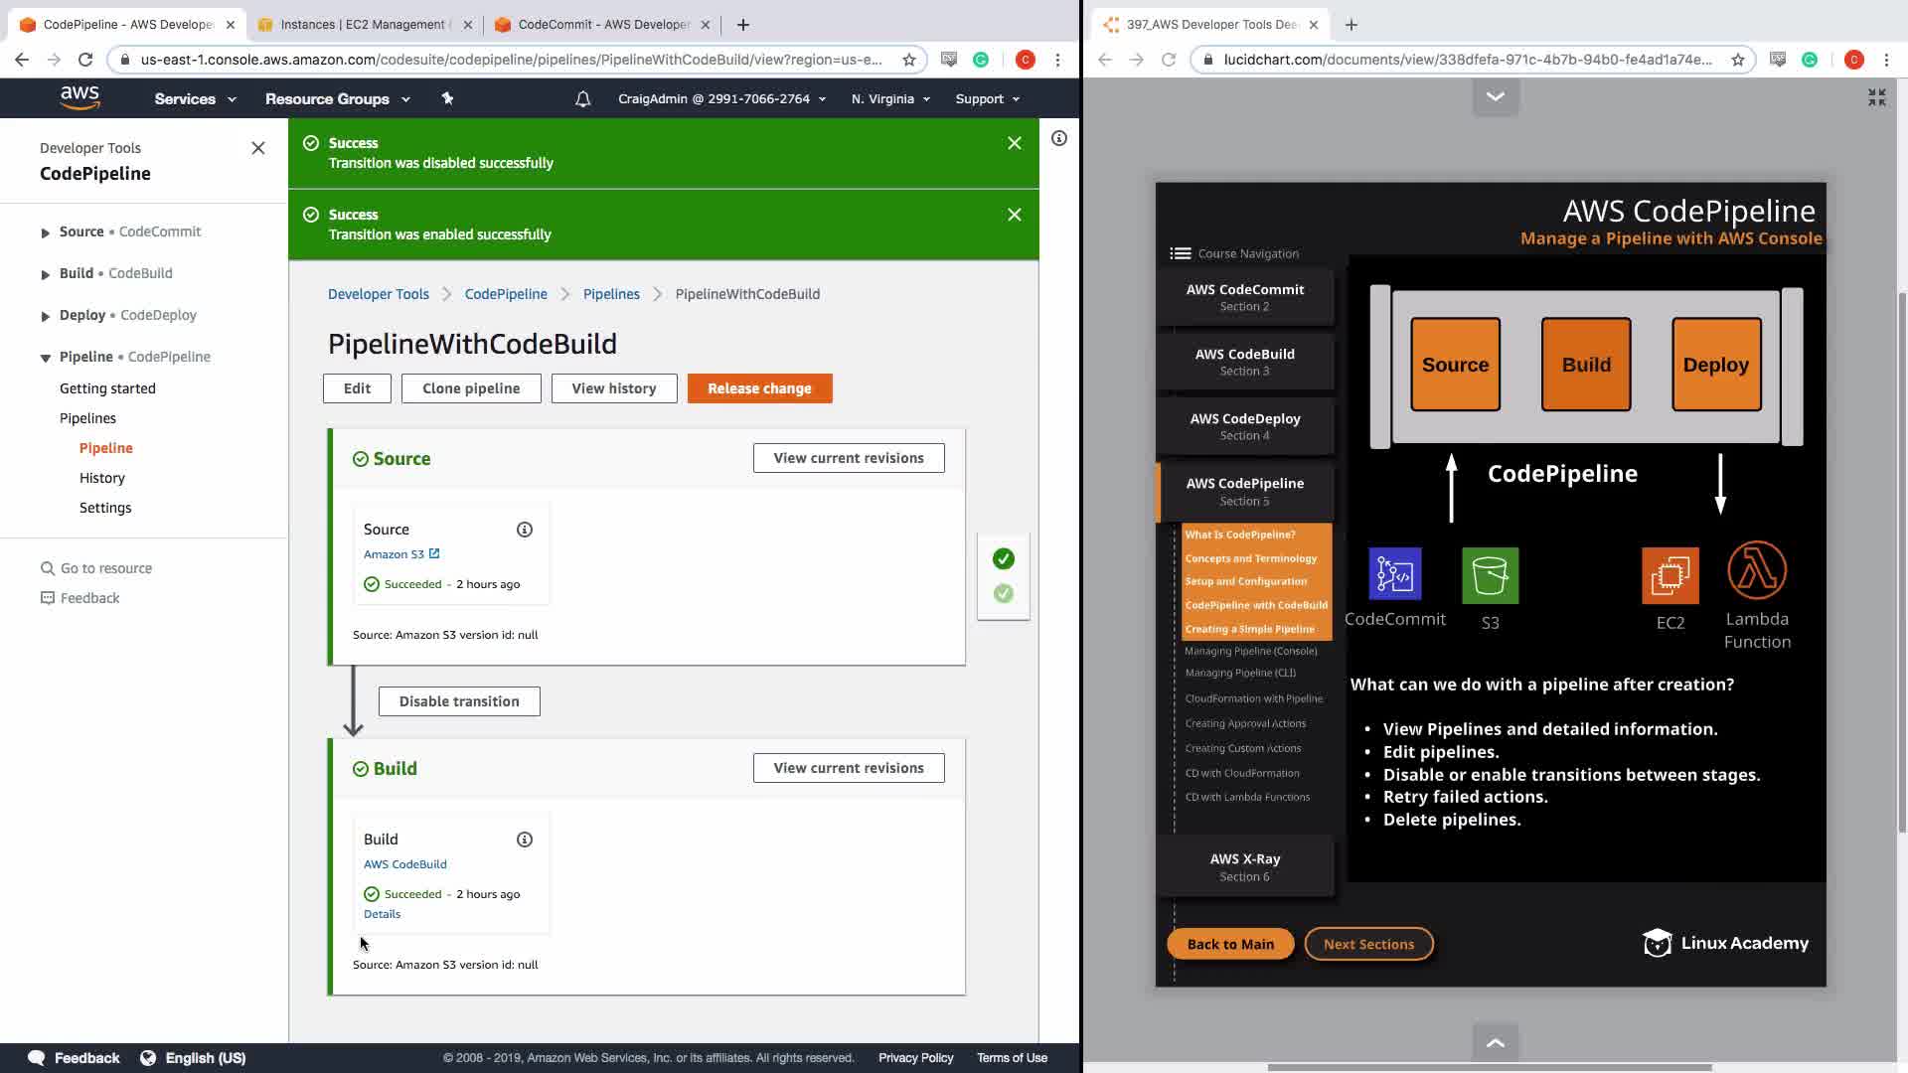Click the Course Navigation list icon

click(1180, 253)
